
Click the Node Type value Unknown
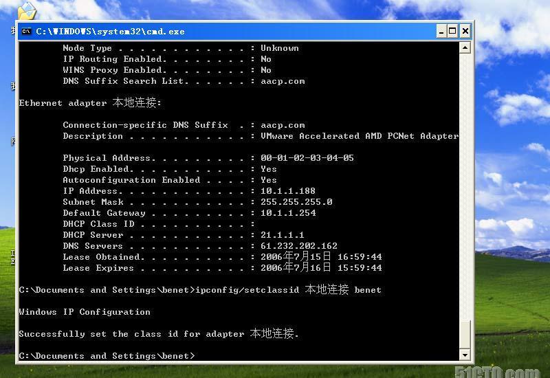coord(280,48)
